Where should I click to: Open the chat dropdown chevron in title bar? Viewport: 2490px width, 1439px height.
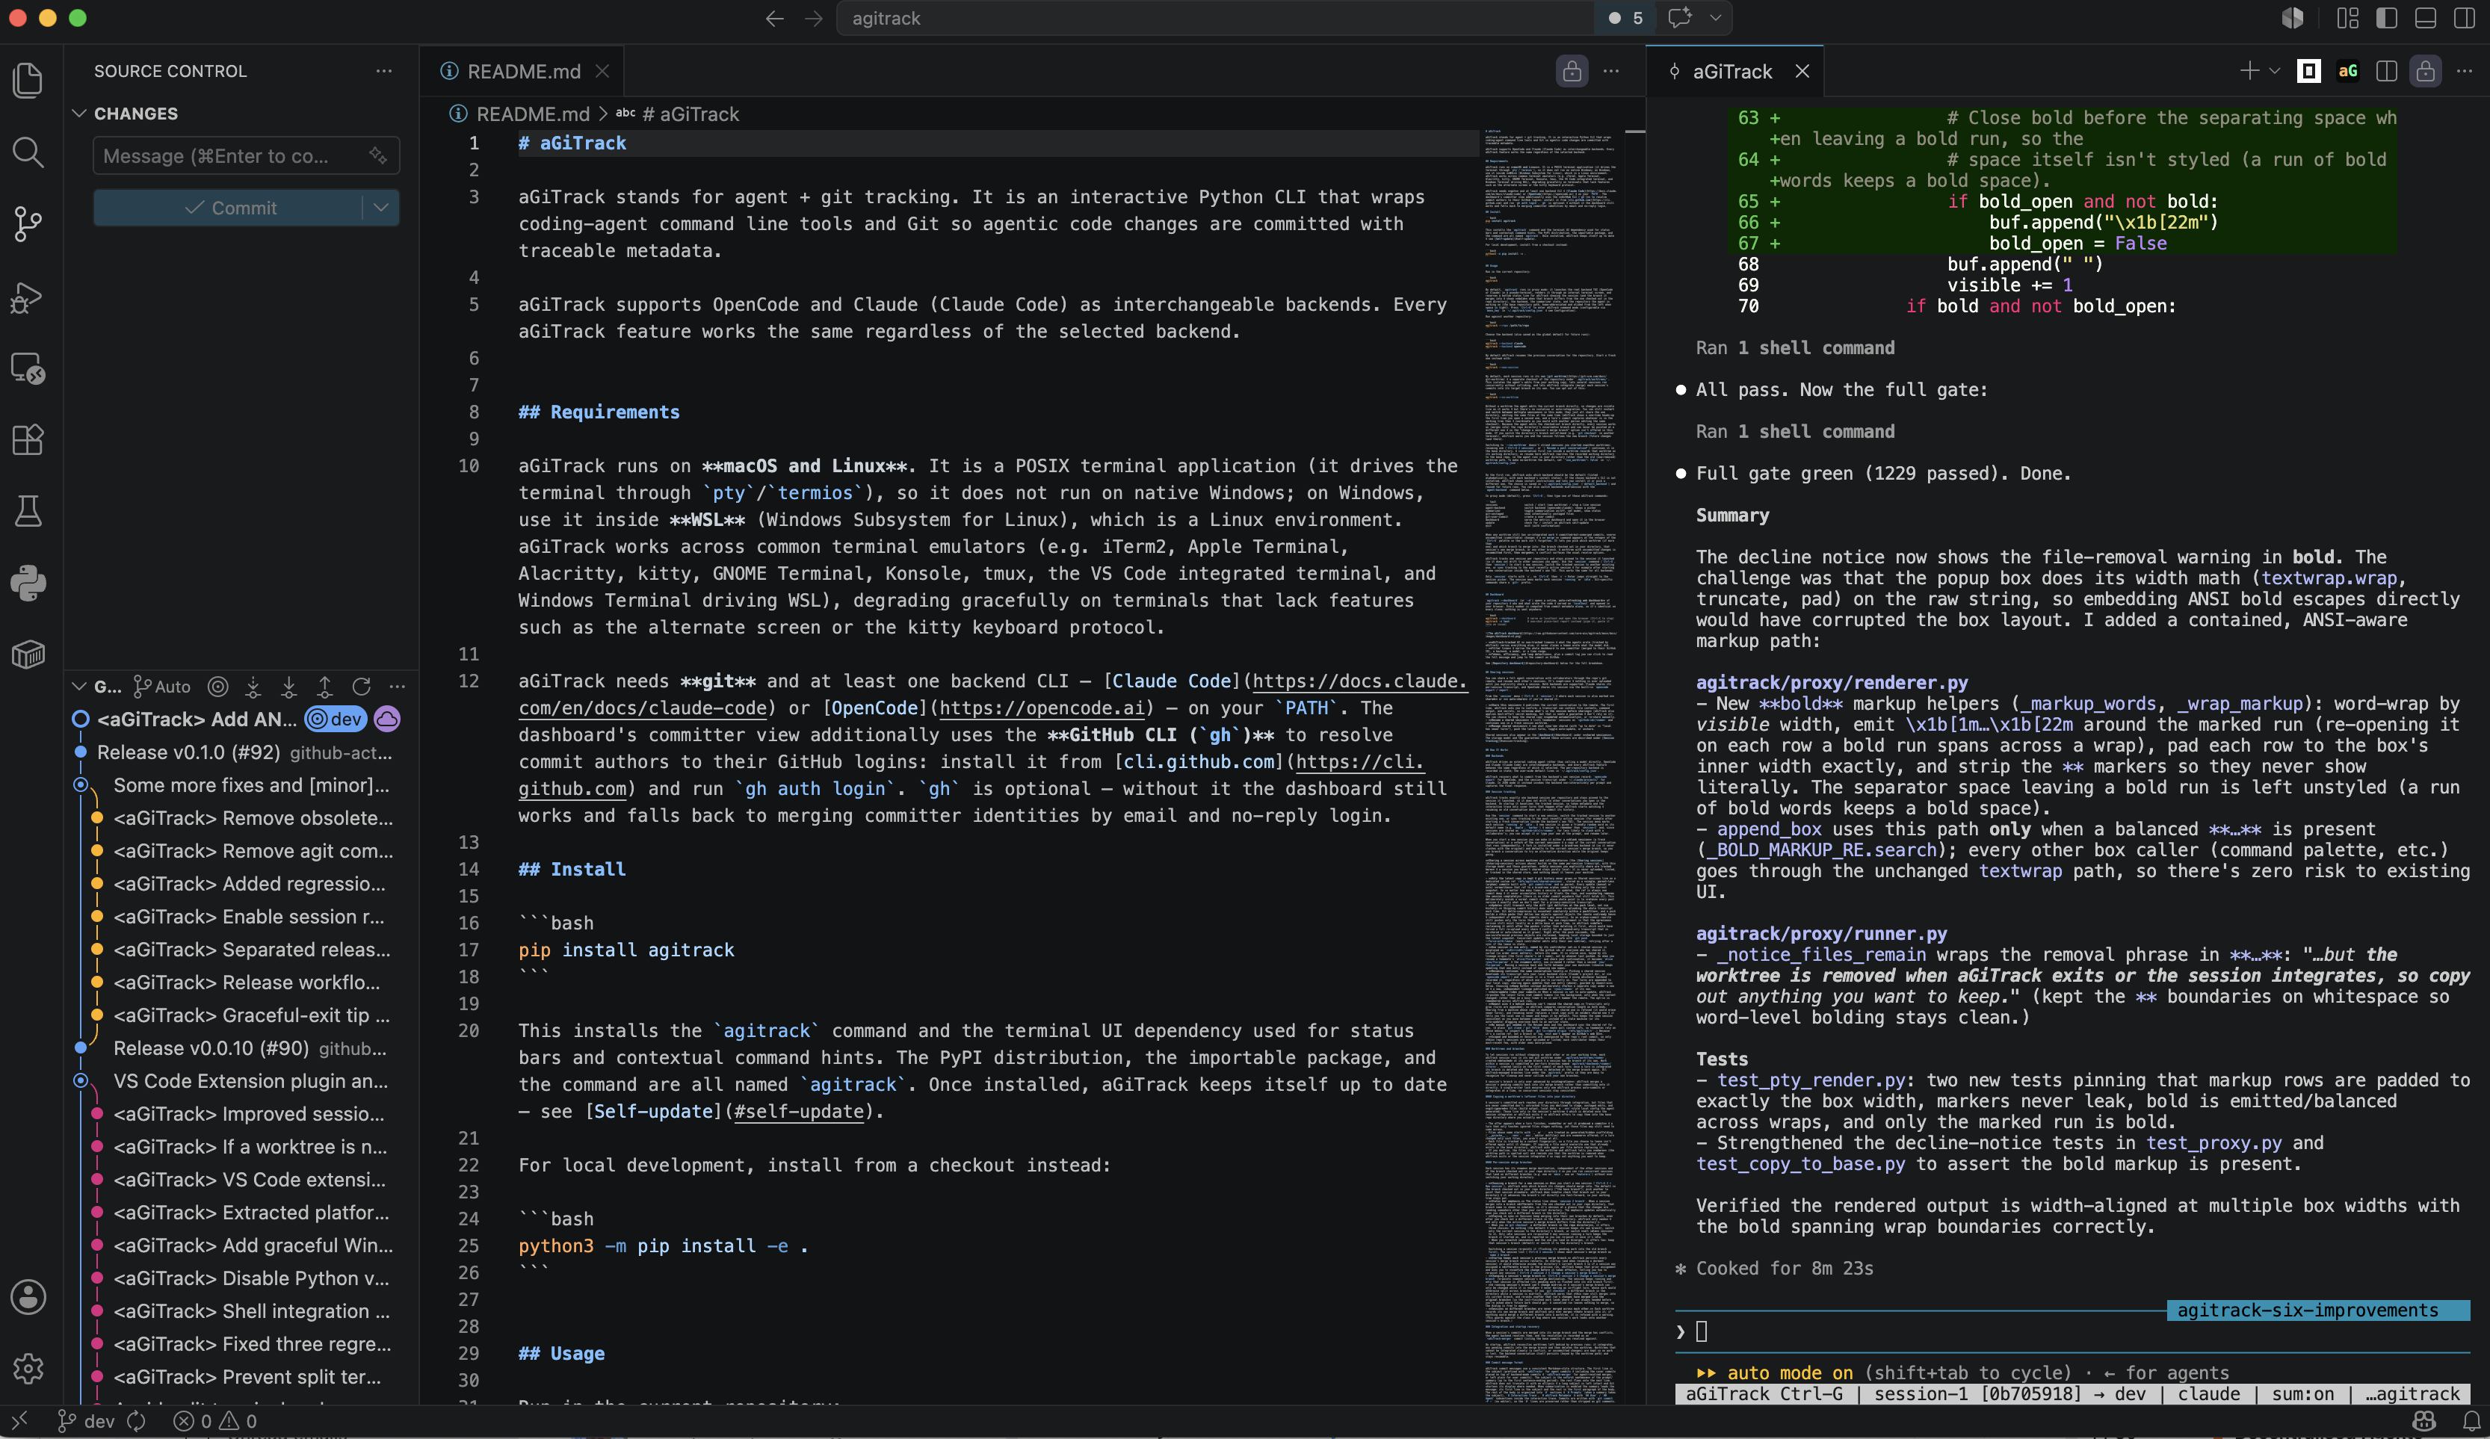(1715, 18)
